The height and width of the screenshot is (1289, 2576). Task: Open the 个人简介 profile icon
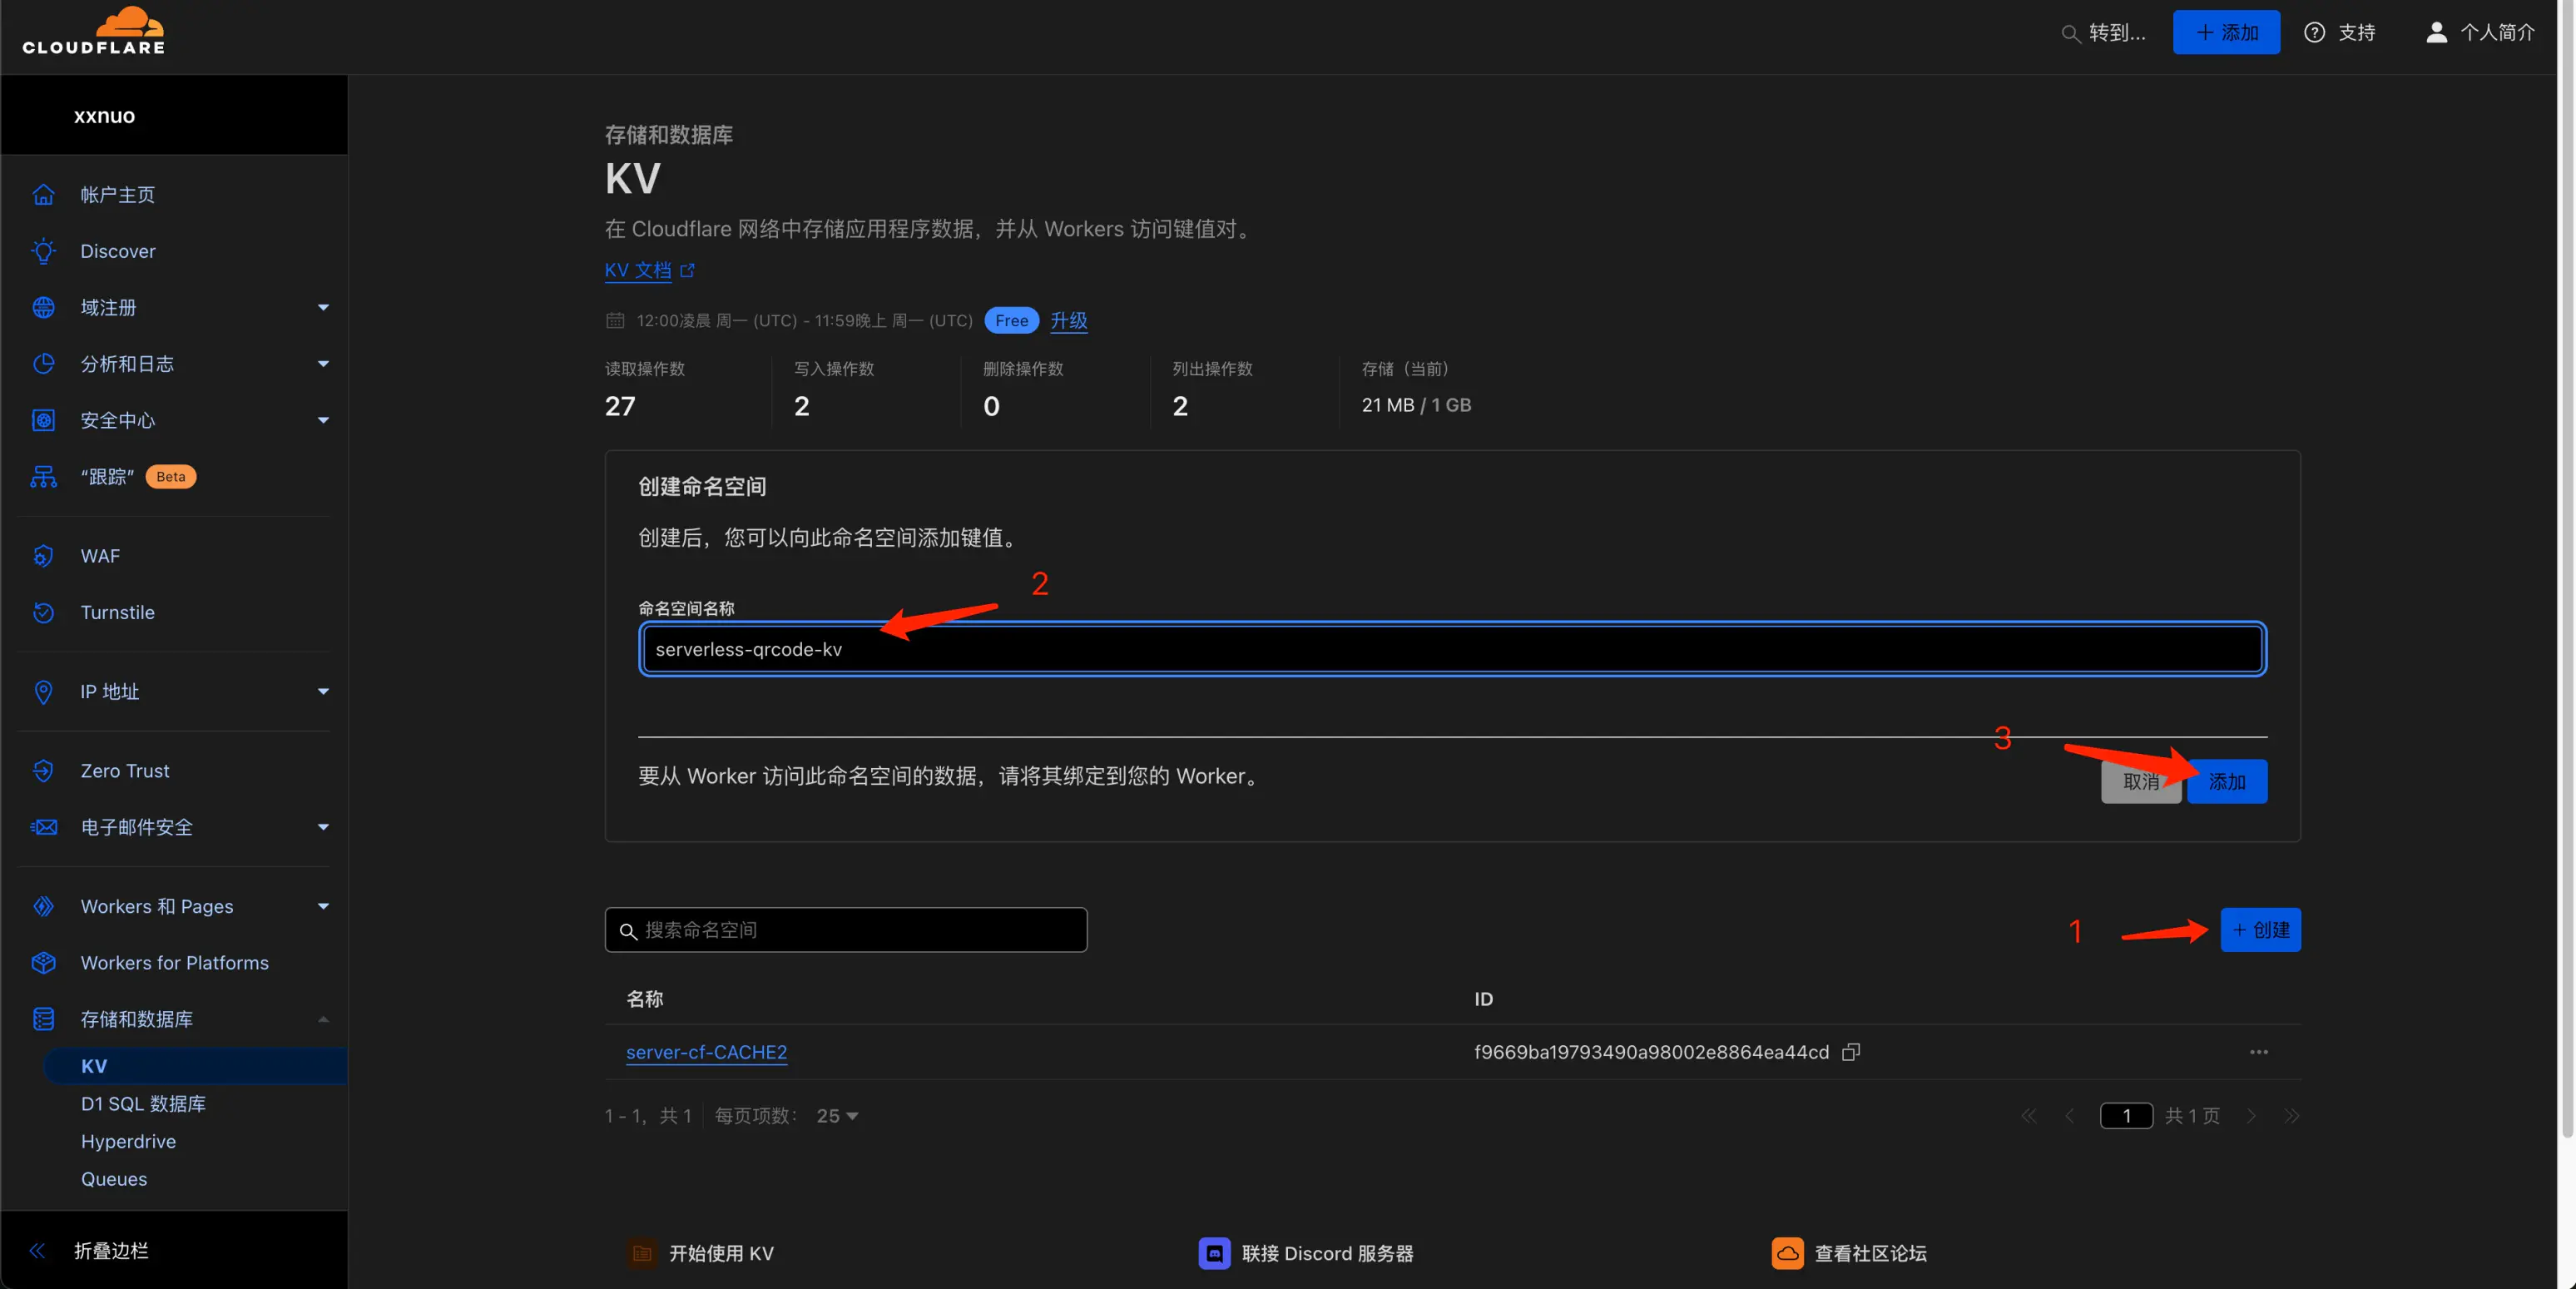pyautogui.click(x=2437, y=32)
